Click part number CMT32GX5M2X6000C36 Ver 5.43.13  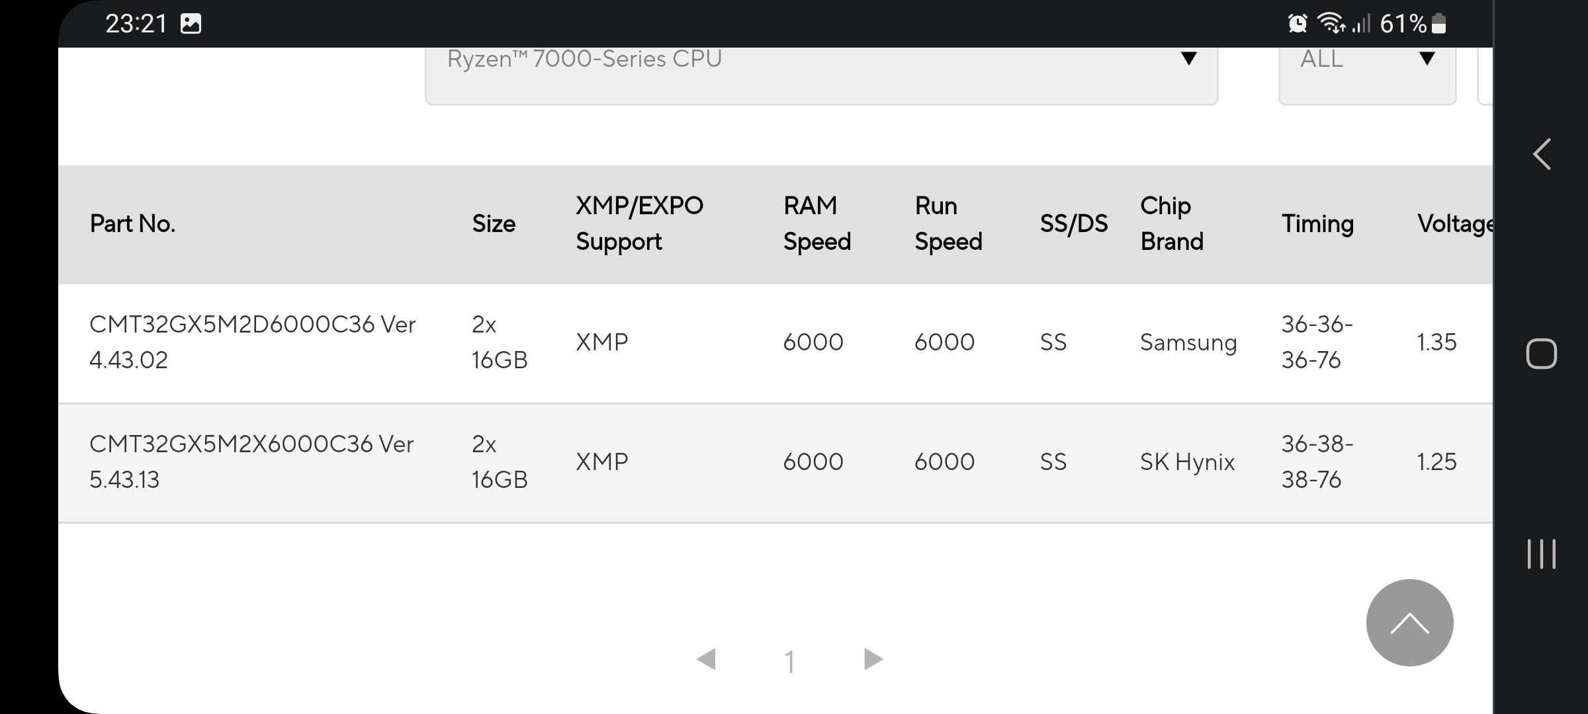(251, 461)
